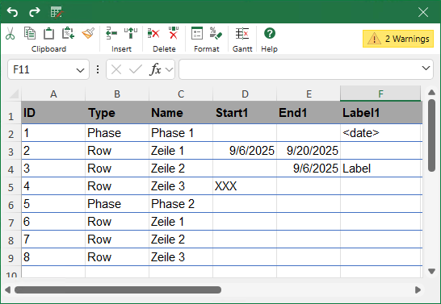The width and height of the screenshot is (441, 304).
Task: Click the Select All corner triangle
Action: click(x=14, y=94)
